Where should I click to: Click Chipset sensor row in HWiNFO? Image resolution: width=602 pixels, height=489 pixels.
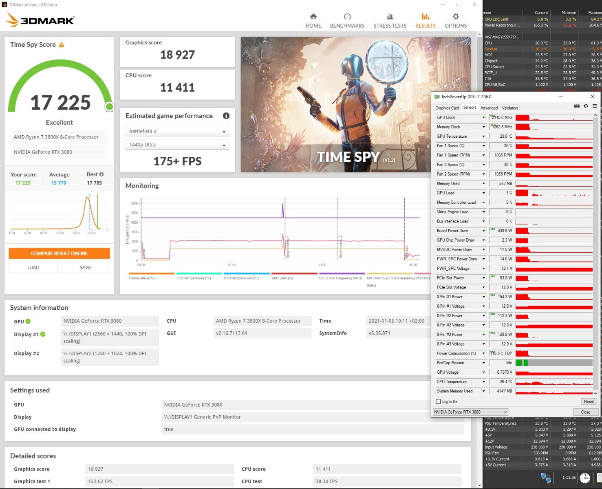tap(542, 61)
